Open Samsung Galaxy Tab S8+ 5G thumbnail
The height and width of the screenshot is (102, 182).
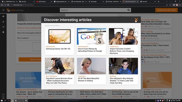click(x=59, y=36)
